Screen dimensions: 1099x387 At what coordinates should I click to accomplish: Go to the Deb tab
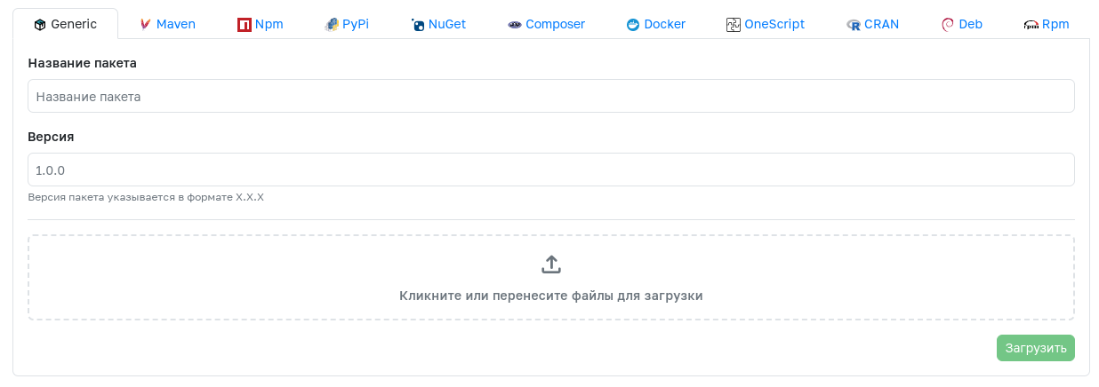click(962, 24)
